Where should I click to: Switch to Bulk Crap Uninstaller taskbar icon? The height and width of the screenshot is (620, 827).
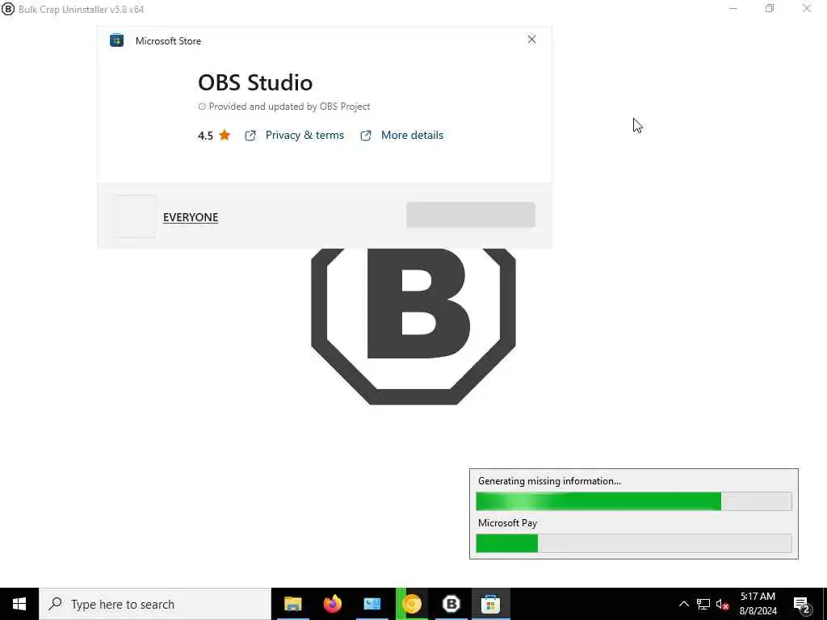451,604
